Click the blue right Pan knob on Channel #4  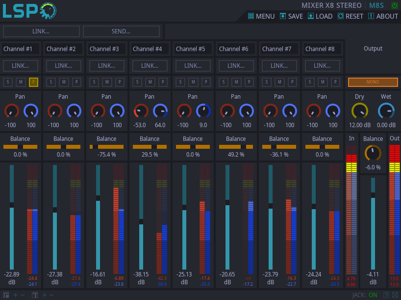point(160,111)
